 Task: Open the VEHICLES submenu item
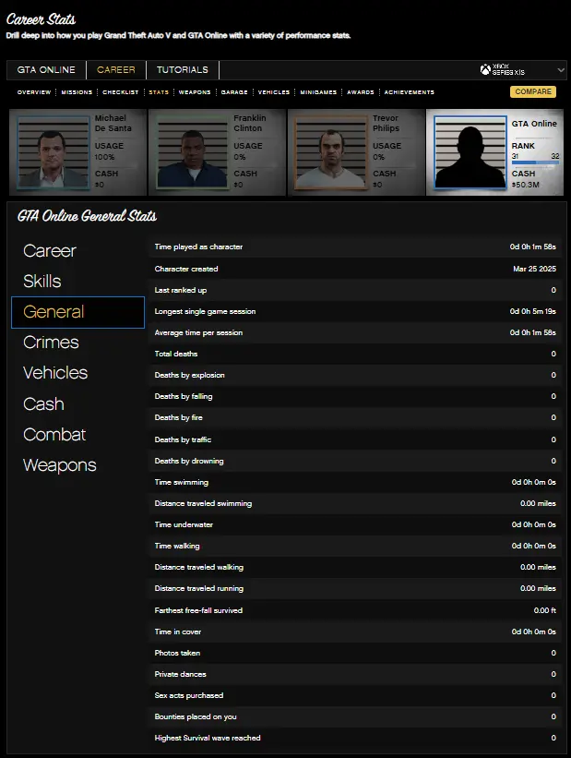273,91
